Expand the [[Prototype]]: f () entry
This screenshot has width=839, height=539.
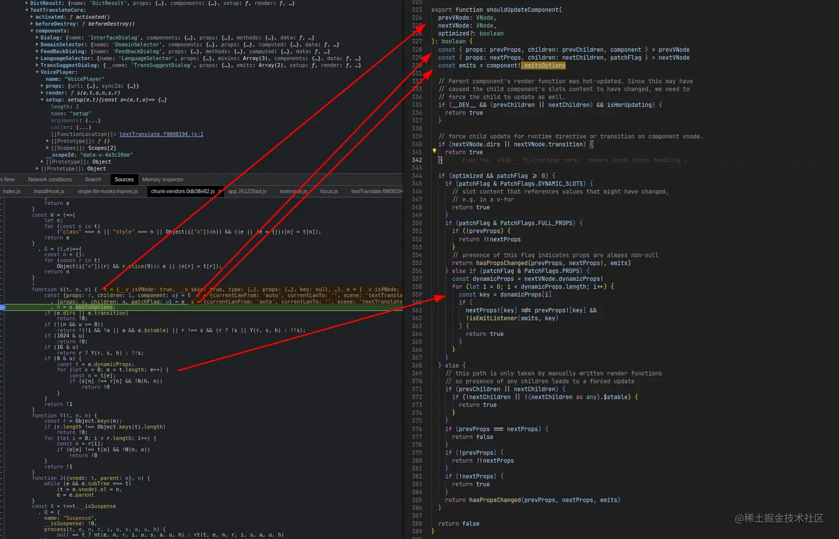coord(48,141)
